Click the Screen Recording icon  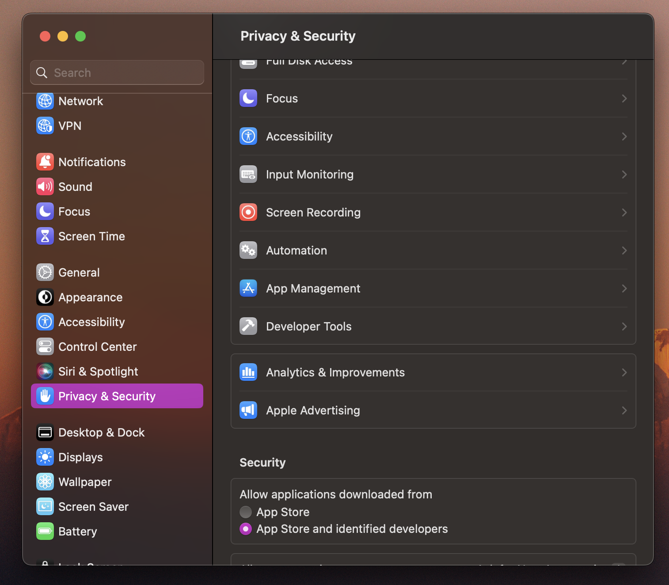coord(248,213)
